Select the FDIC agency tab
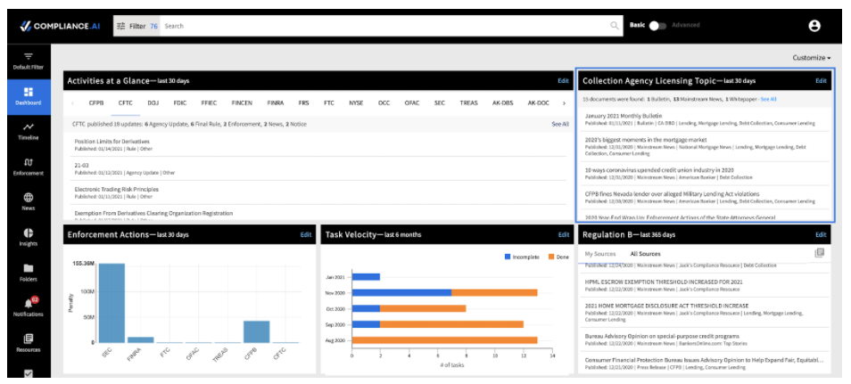This screenshot has width=851, height=384. click(180, 102)
